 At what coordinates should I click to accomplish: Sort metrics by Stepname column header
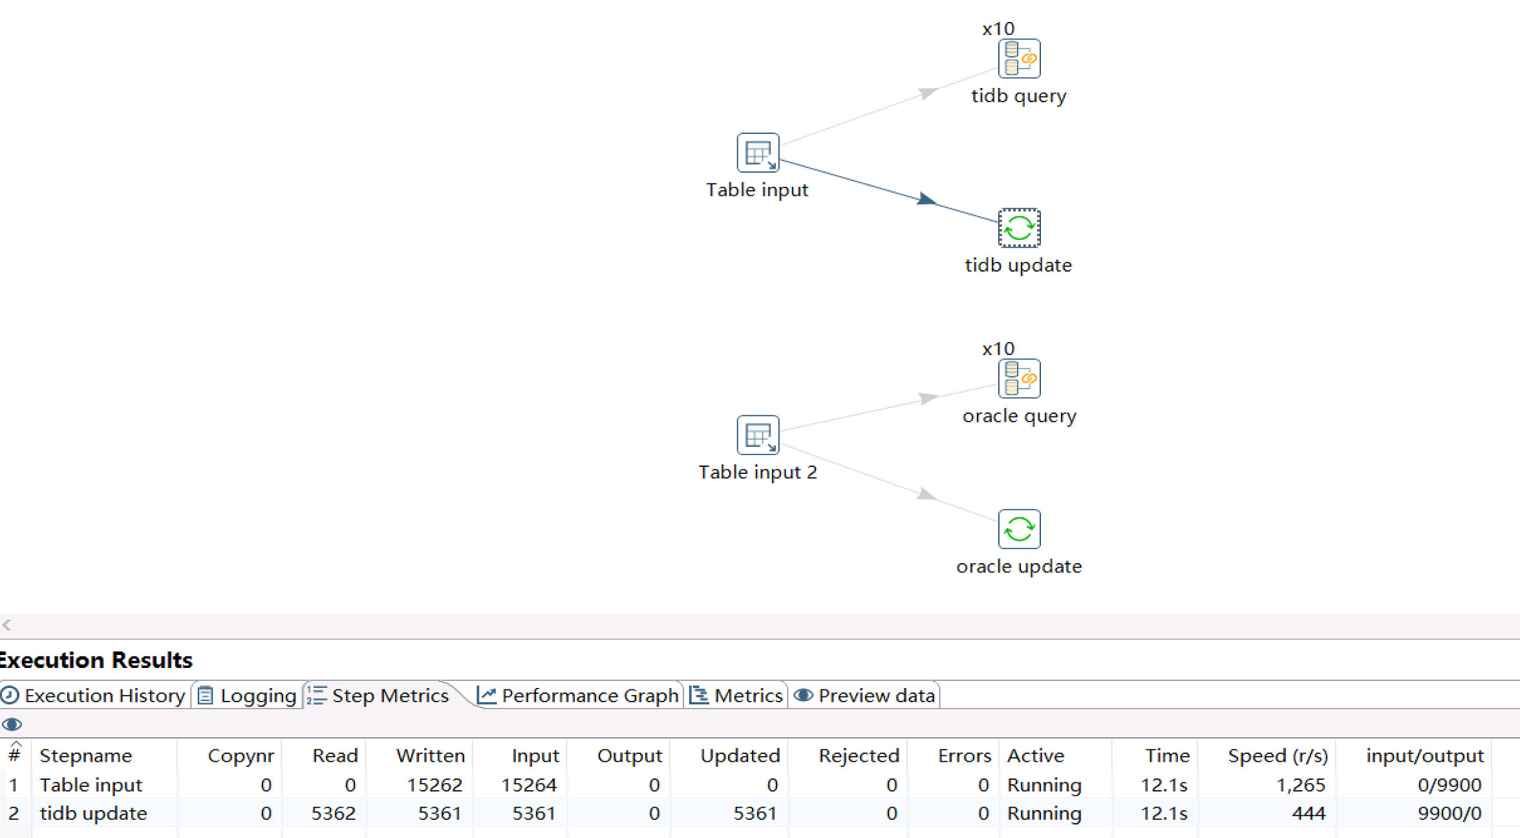tap(86, 755)
